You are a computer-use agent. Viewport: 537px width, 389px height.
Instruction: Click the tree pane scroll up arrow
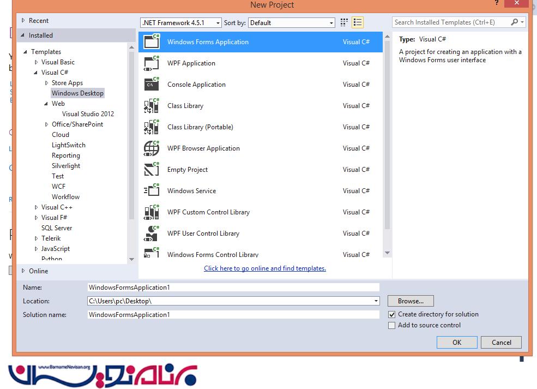click(131, 47)
